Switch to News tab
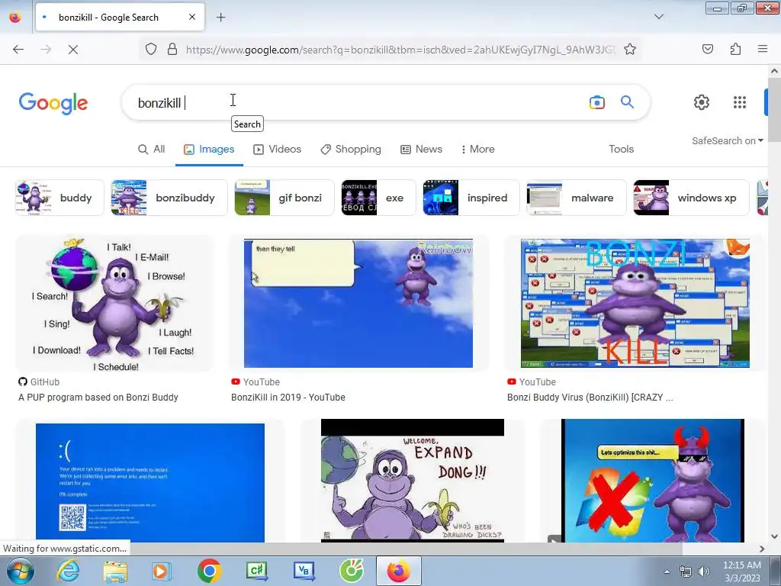The width and height of the screenshot is (781, 586). pyautogui.click(x=421, y=149)
